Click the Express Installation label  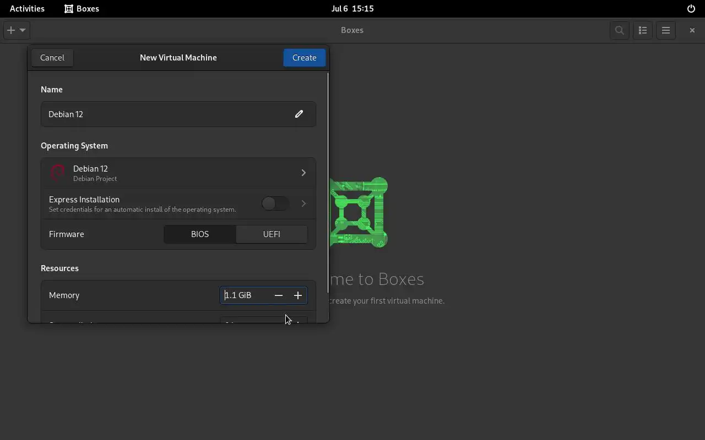(84, 199)
